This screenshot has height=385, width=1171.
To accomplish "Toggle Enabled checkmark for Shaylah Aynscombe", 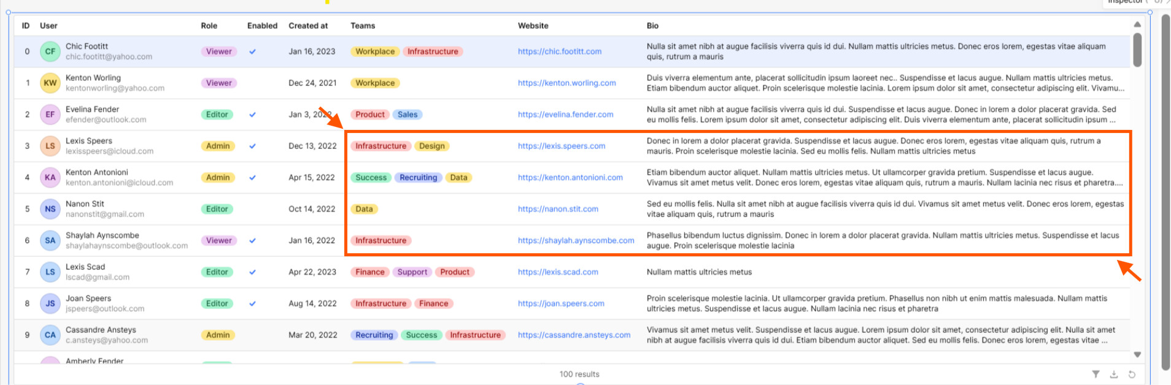I will coord(252,241).
